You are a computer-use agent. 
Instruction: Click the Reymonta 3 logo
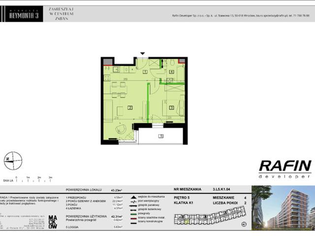pyautogui.click(x=24, y=14)
